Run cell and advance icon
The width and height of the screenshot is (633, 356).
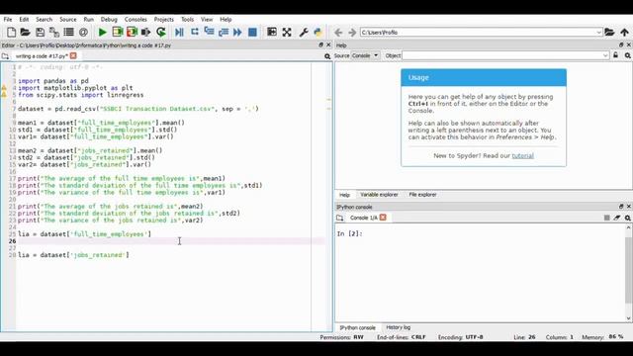(132, 33)
